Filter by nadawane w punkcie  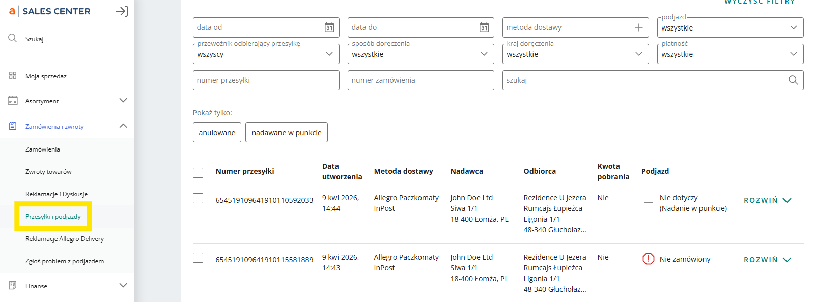point(286,132)
